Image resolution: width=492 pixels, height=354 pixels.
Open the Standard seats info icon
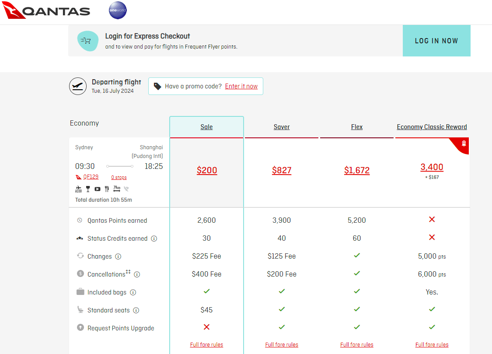click(136, 310)
